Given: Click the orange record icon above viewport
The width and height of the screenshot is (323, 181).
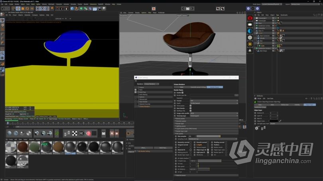Looking at the screenshot, I should tap(154, 8).
